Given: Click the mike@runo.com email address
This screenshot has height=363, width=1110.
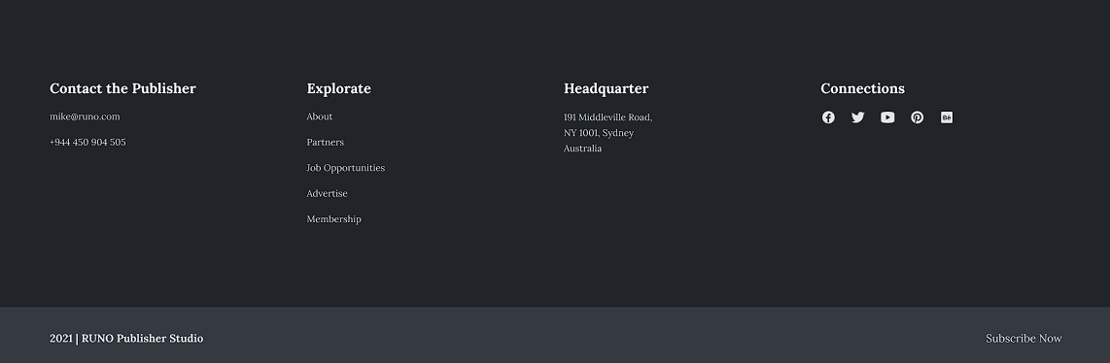Looking at the screenshot, I should pyautogui.click(x=85, y=116).
